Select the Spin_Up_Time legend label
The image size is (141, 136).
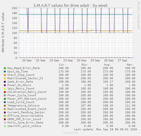pos(18,72)
